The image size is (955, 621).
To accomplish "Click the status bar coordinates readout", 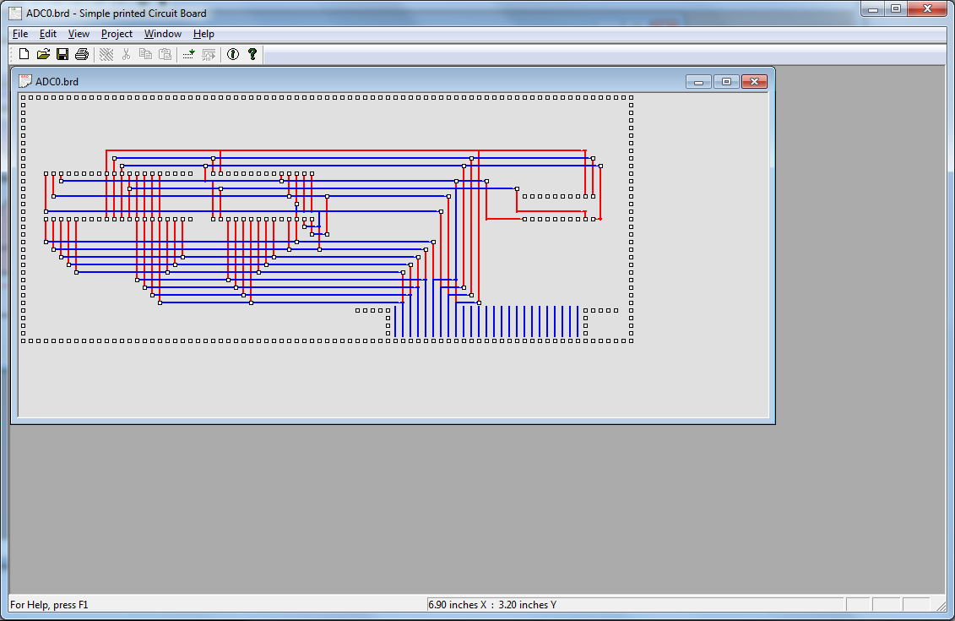I will tap(492, 605).
